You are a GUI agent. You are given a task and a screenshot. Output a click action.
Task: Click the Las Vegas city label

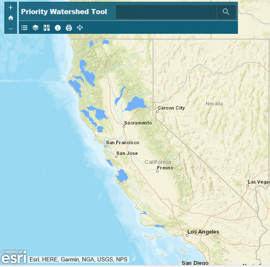[258, 182]
